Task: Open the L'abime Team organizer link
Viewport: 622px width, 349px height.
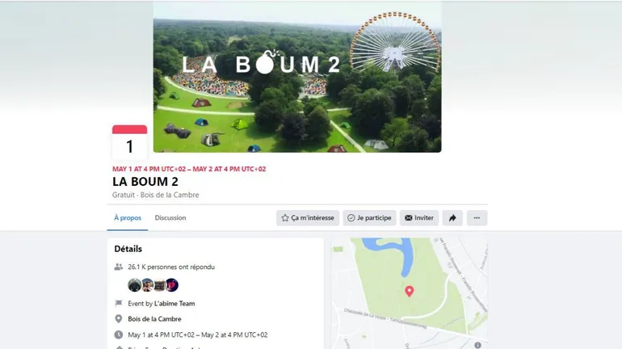Action: 174,304
